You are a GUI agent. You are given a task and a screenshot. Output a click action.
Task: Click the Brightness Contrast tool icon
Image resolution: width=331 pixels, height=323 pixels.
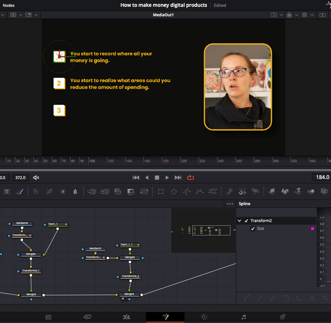[63, 192]
